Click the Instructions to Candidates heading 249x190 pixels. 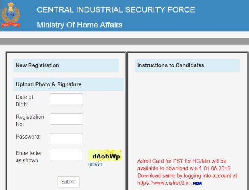click(x=170, y=65)
